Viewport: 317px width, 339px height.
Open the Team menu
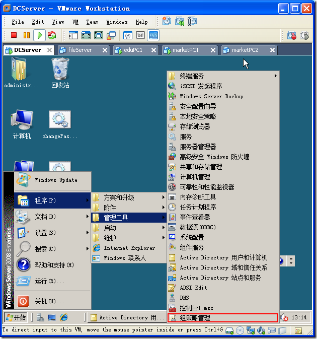coord(92,22)
